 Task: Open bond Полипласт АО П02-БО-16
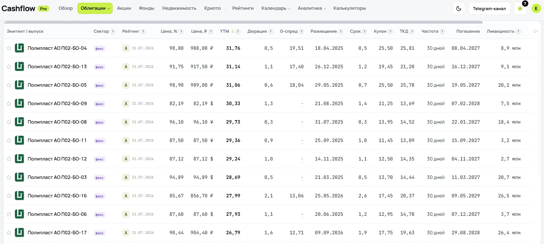click(57, 196)
